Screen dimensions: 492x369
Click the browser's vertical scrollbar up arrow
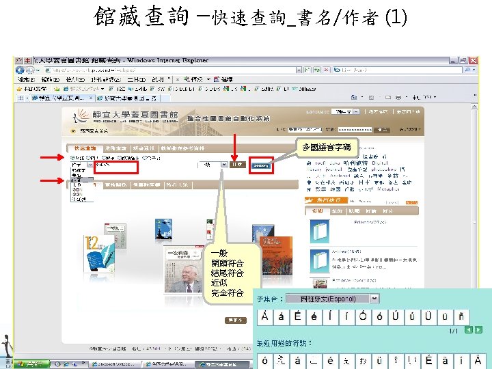pos(474,107)
